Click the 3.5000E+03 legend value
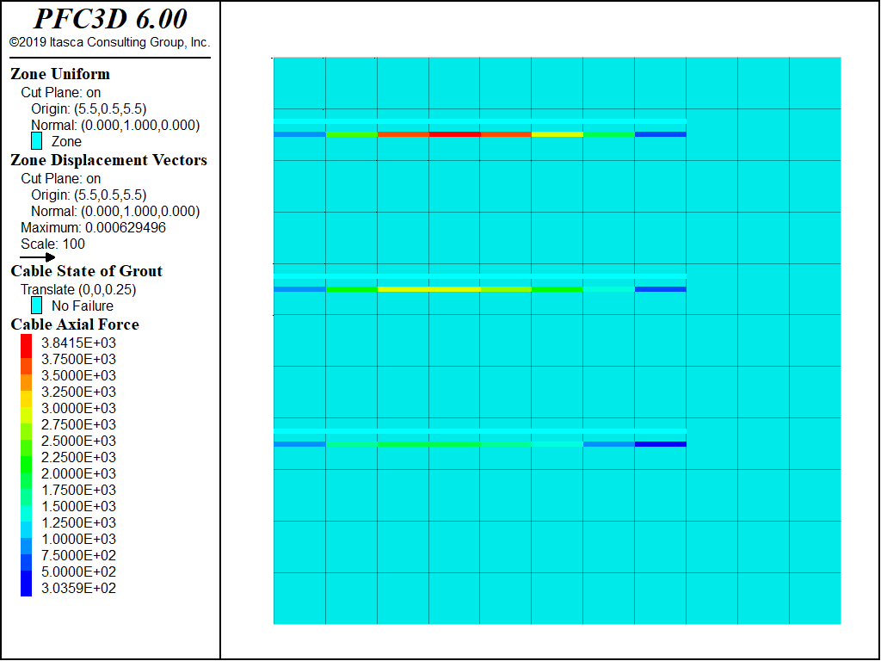This screenshot has width=881, height=661. tap(78, 375)
